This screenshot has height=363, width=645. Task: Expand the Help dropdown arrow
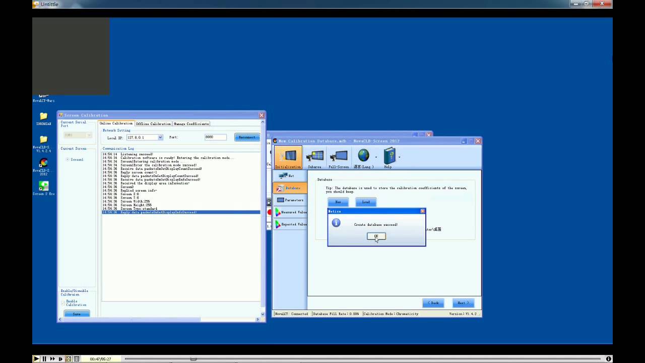click(x=399, y=157)
